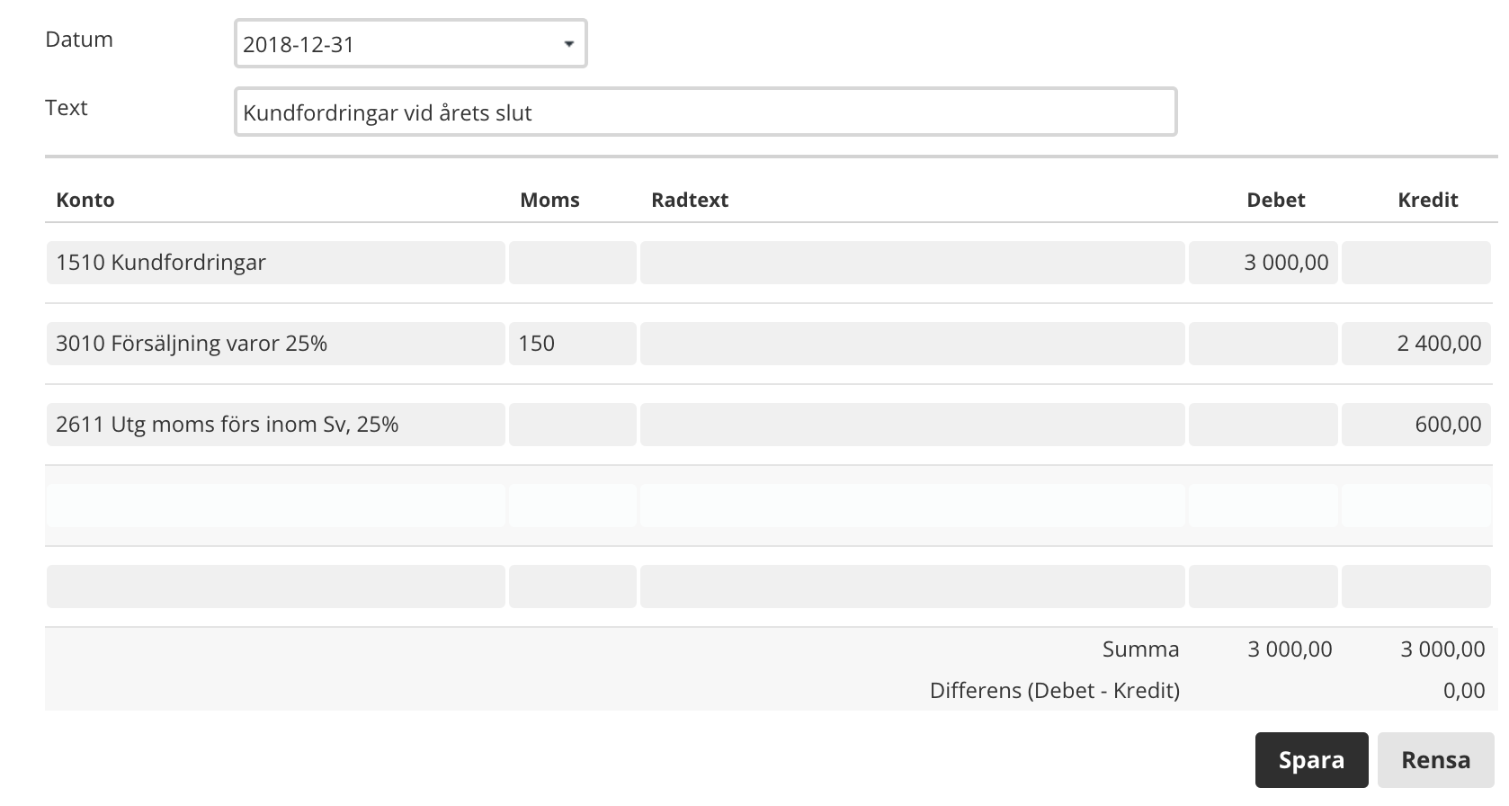Click the Moms field of the 1510 row
Viewport: 1509px width, 806px height.
[x=572, y=263]
